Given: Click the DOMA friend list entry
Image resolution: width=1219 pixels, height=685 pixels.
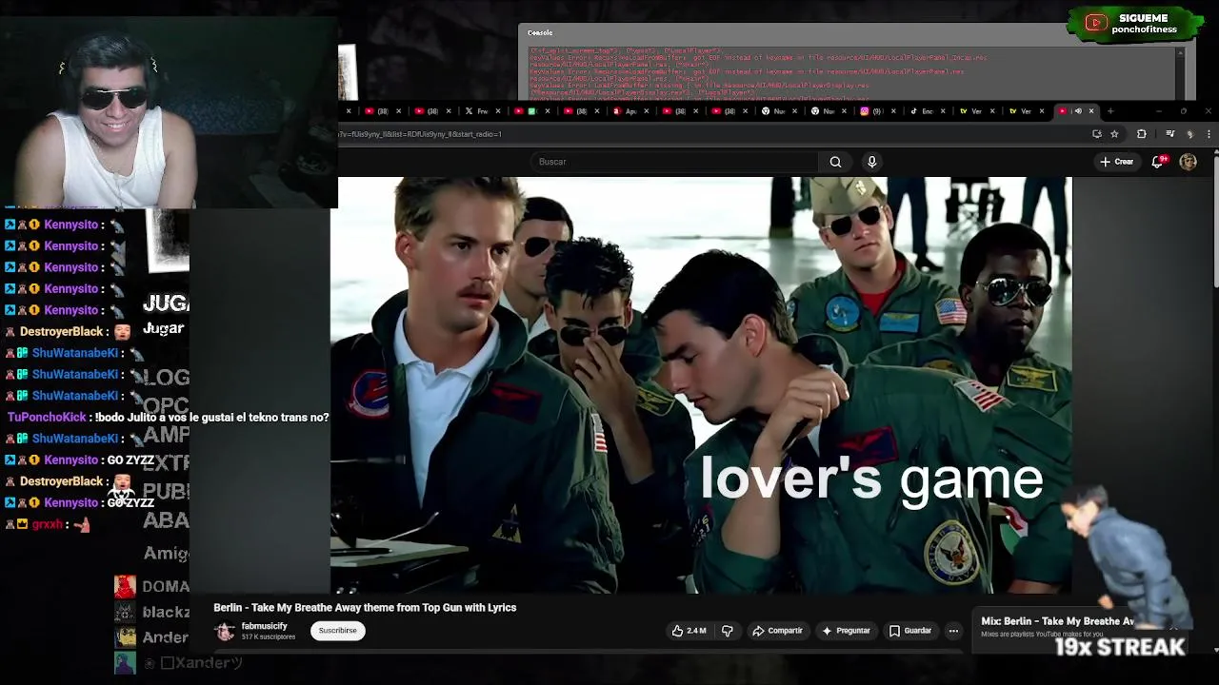Looking at the screenshot, I should [152, 587].
